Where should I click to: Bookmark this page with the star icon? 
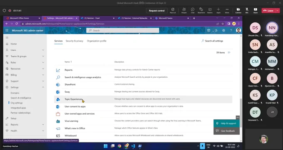point(223,24)
